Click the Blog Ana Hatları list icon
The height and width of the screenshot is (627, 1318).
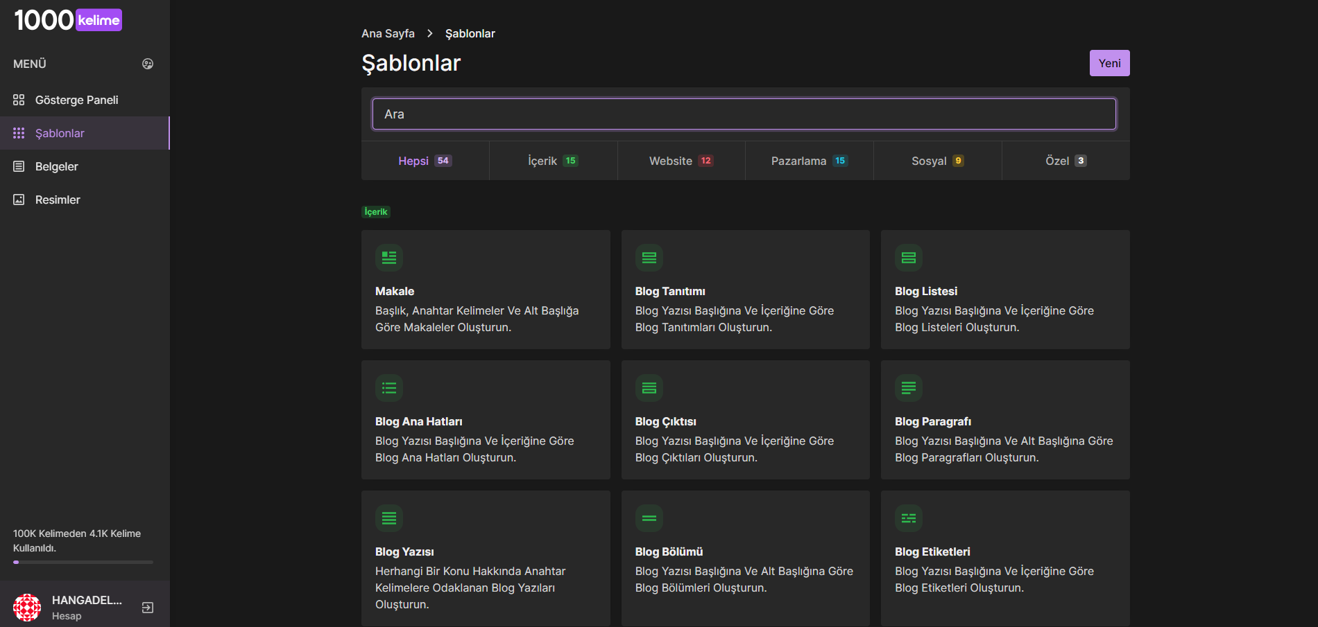389,388
